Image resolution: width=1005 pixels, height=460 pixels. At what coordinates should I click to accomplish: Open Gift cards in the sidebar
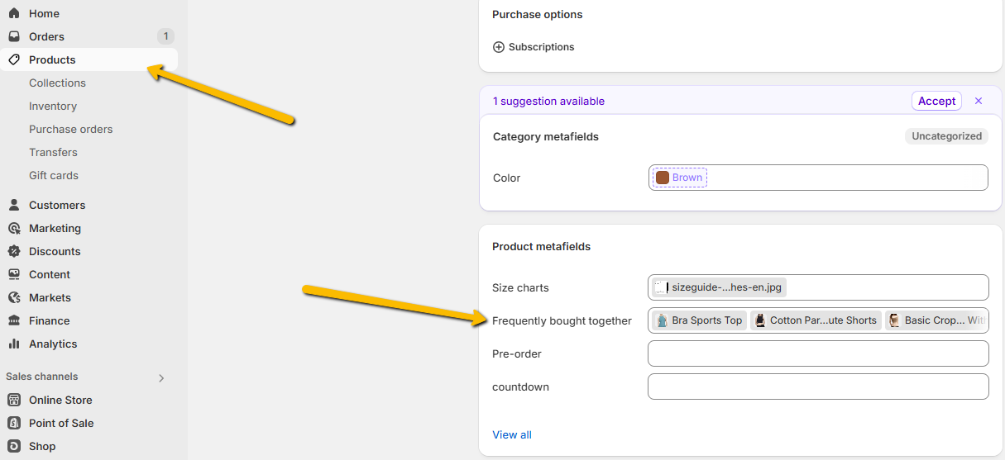[54, 175]
